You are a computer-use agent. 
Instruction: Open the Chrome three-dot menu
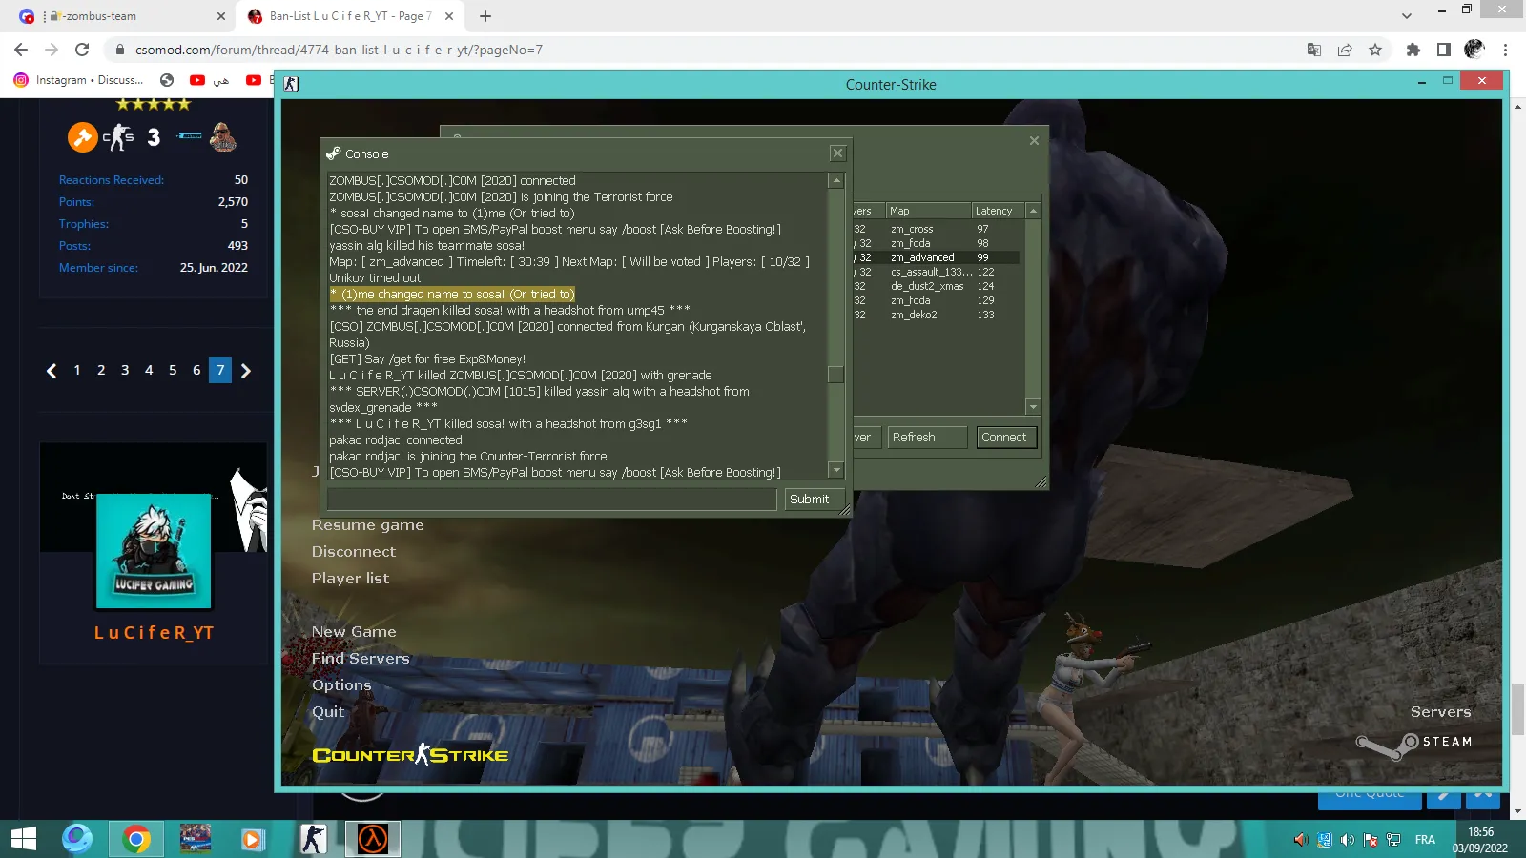1506,50
